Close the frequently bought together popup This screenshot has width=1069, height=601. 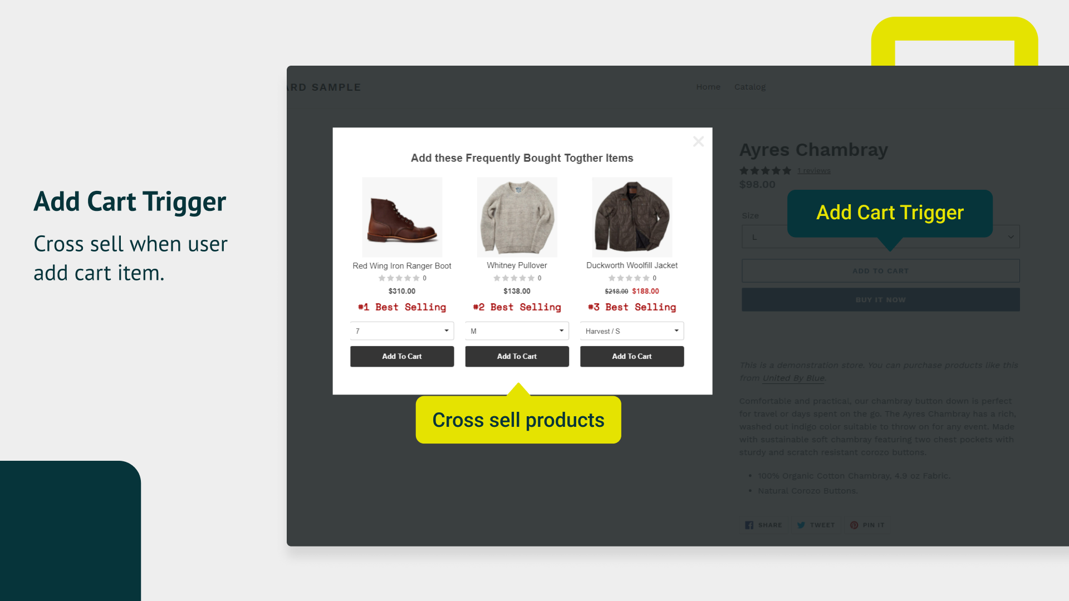698,141
